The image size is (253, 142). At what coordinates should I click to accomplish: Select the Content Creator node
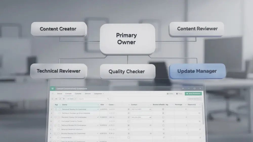59,29
